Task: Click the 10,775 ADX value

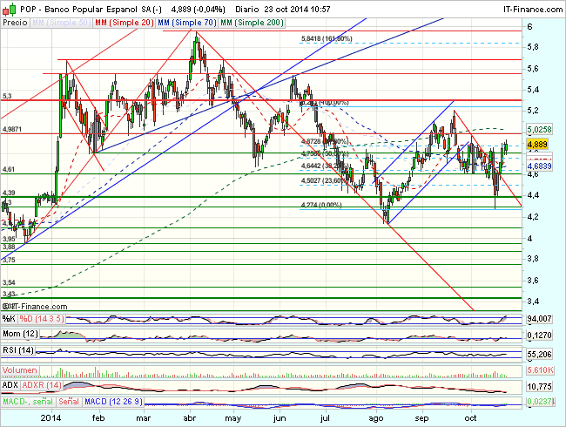Action: click(x=539, y=387)
